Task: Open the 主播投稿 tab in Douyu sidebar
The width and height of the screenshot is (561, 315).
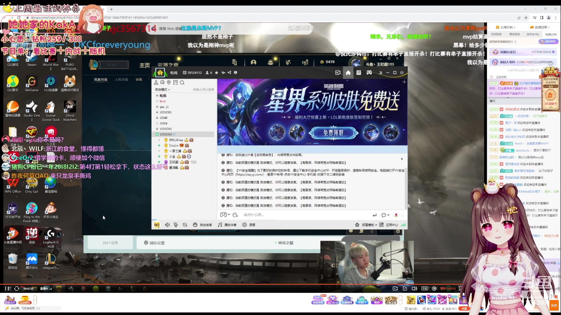Action: [506, 27]
